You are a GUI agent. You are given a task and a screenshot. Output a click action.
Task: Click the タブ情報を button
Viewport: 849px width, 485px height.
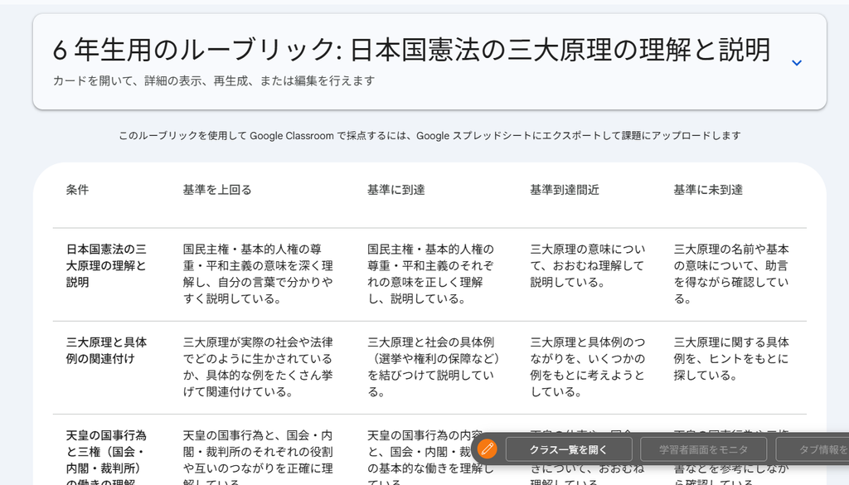813,449
